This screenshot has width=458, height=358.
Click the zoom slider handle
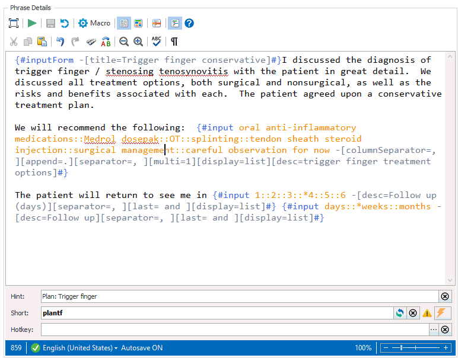click(x=401, y=348)
